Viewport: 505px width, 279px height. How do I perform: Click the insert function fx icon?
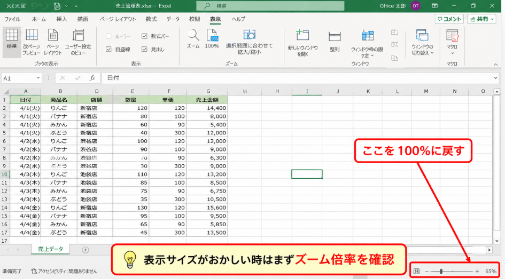click(92, 78)
